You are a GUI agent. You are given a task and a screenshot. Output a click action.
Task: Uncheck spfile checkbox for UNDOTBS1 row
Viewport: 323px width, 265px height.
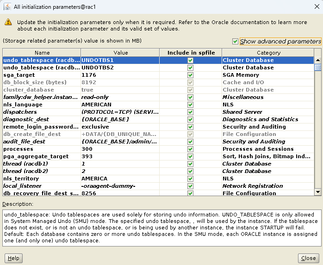tap(190, 60)
